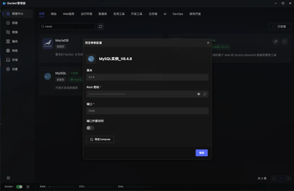The width and height of the screenshot is (294, 191).
Task: Select the 运行环境 category tab
Action: click(87, 14)
